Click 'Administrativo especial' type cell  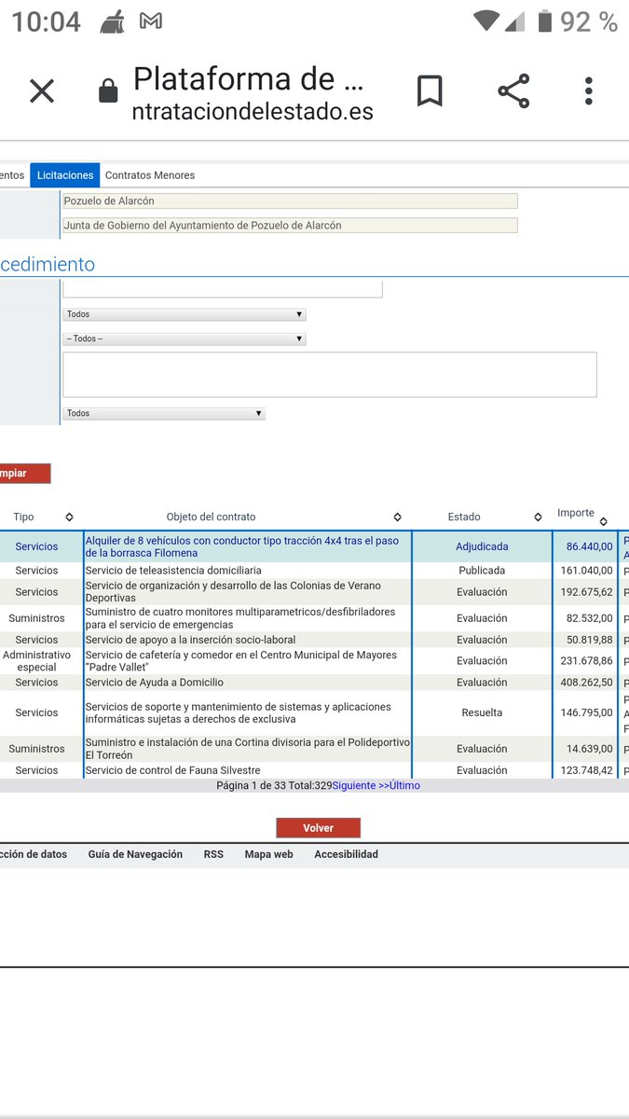[36, 660]
